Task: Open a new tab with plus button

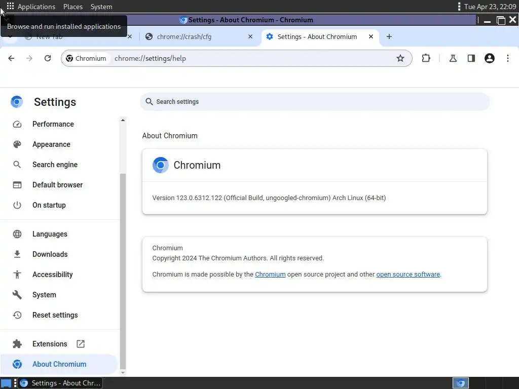Action: [x=389, y=36]
